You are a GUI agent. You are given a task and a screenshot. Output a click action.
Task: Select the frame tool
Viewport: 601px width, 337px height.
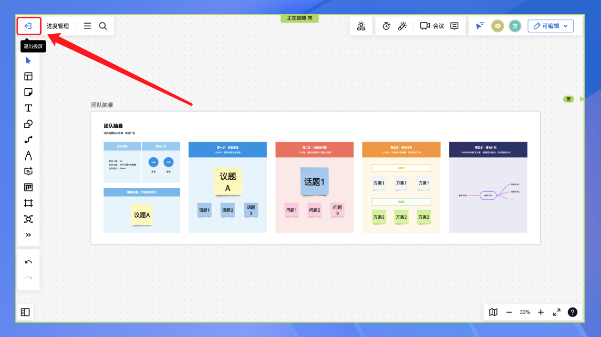click(28, 203)
